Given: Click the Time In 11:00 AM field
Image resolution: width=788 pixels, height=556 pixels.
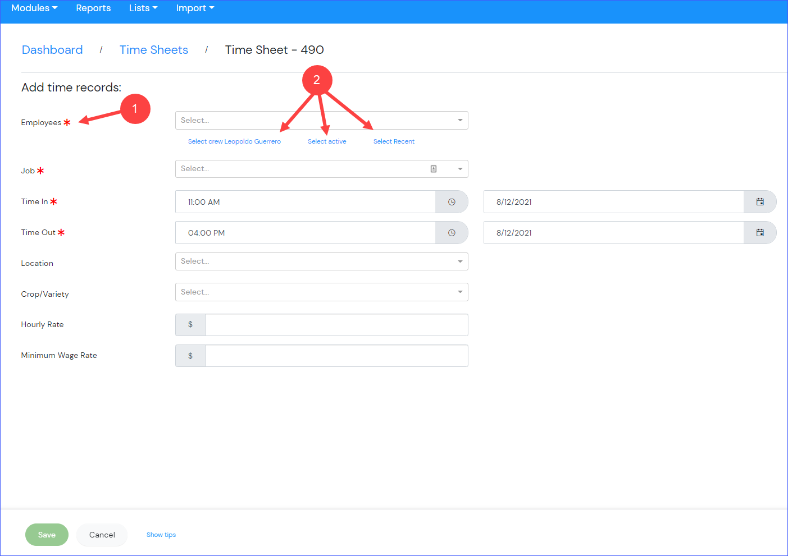Looking at the screenshot, I should (306, 202).
